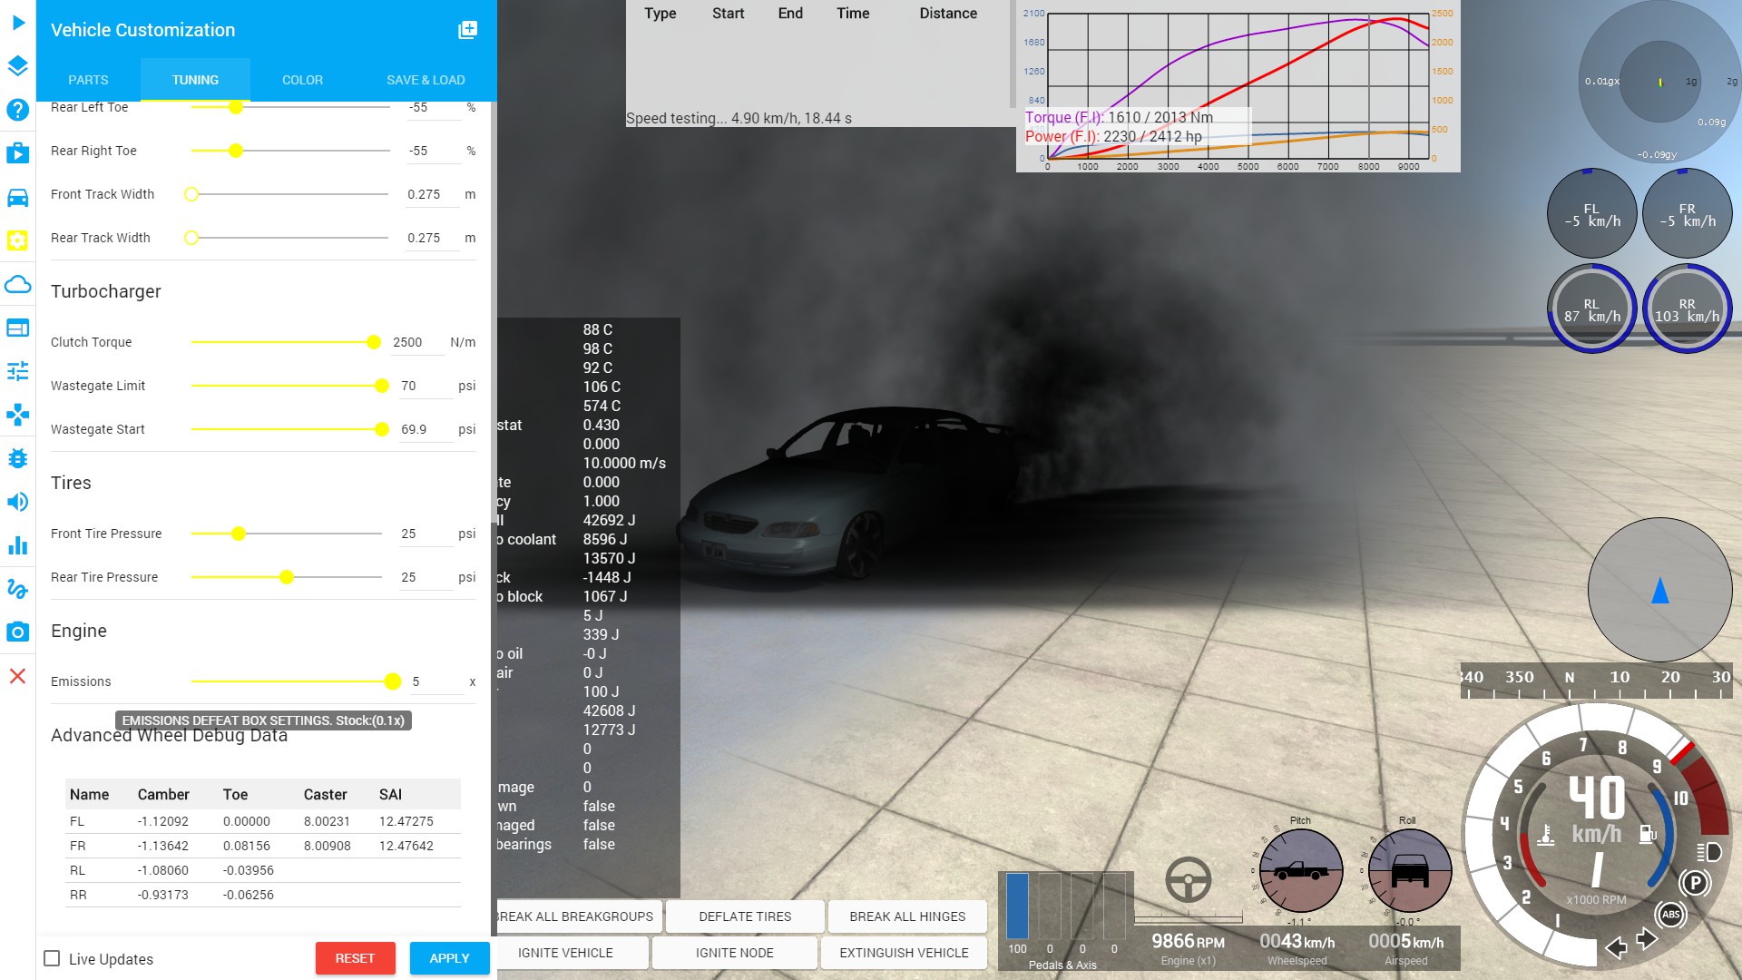The width and height of the screenshot is (1742, 980).
Task: Click the IGNITE VEHICLE button
Action: [565, 953]
